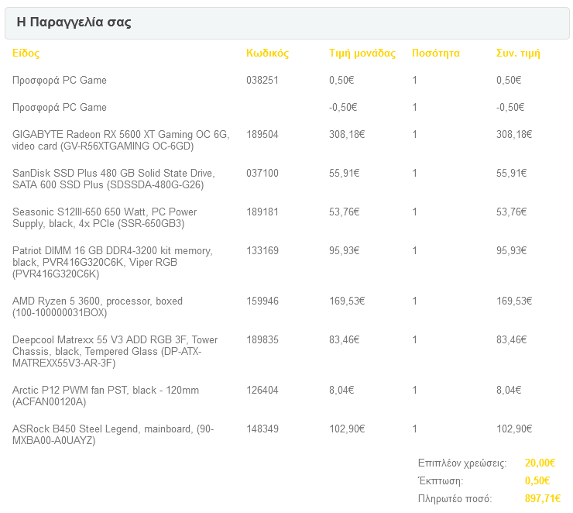Click the 'Έκπτωση:' label
The width and height of the screenshot is (573, 513).
(441, 480)
